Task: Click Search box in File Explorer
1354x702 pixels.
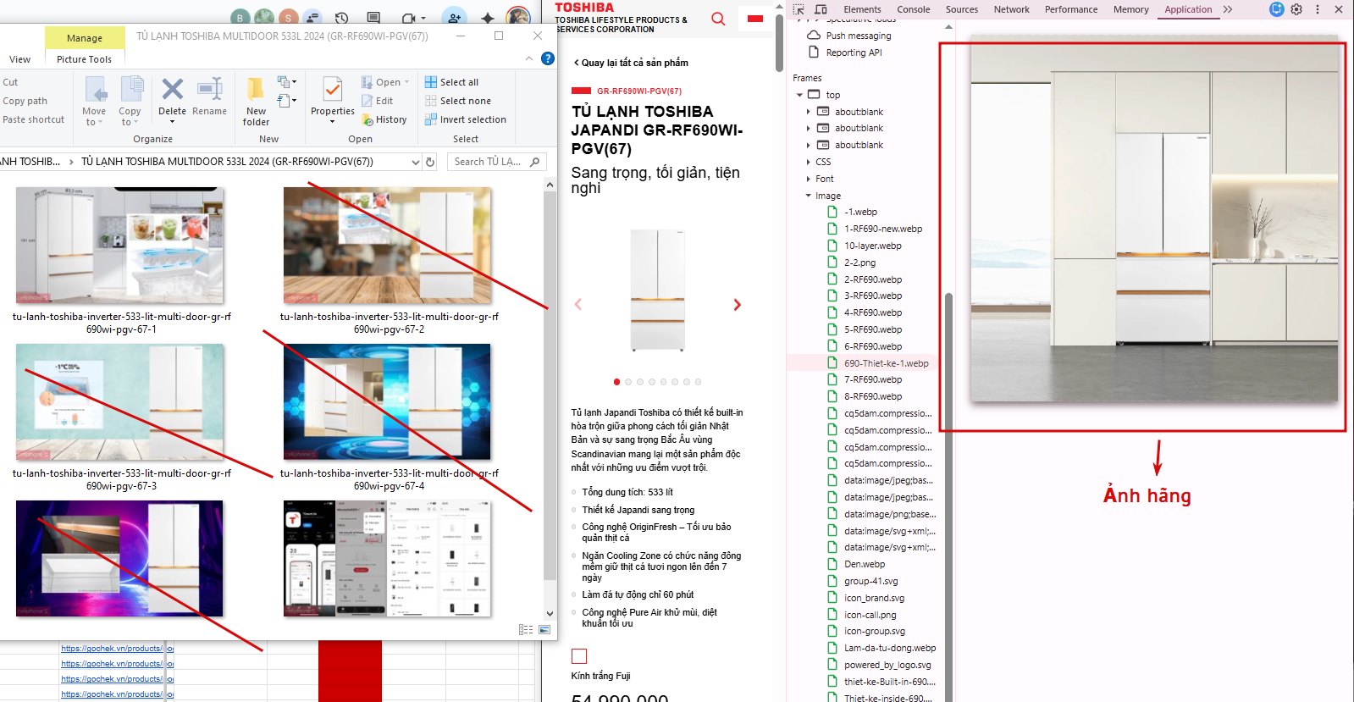Action: click(x=496, y=162)
